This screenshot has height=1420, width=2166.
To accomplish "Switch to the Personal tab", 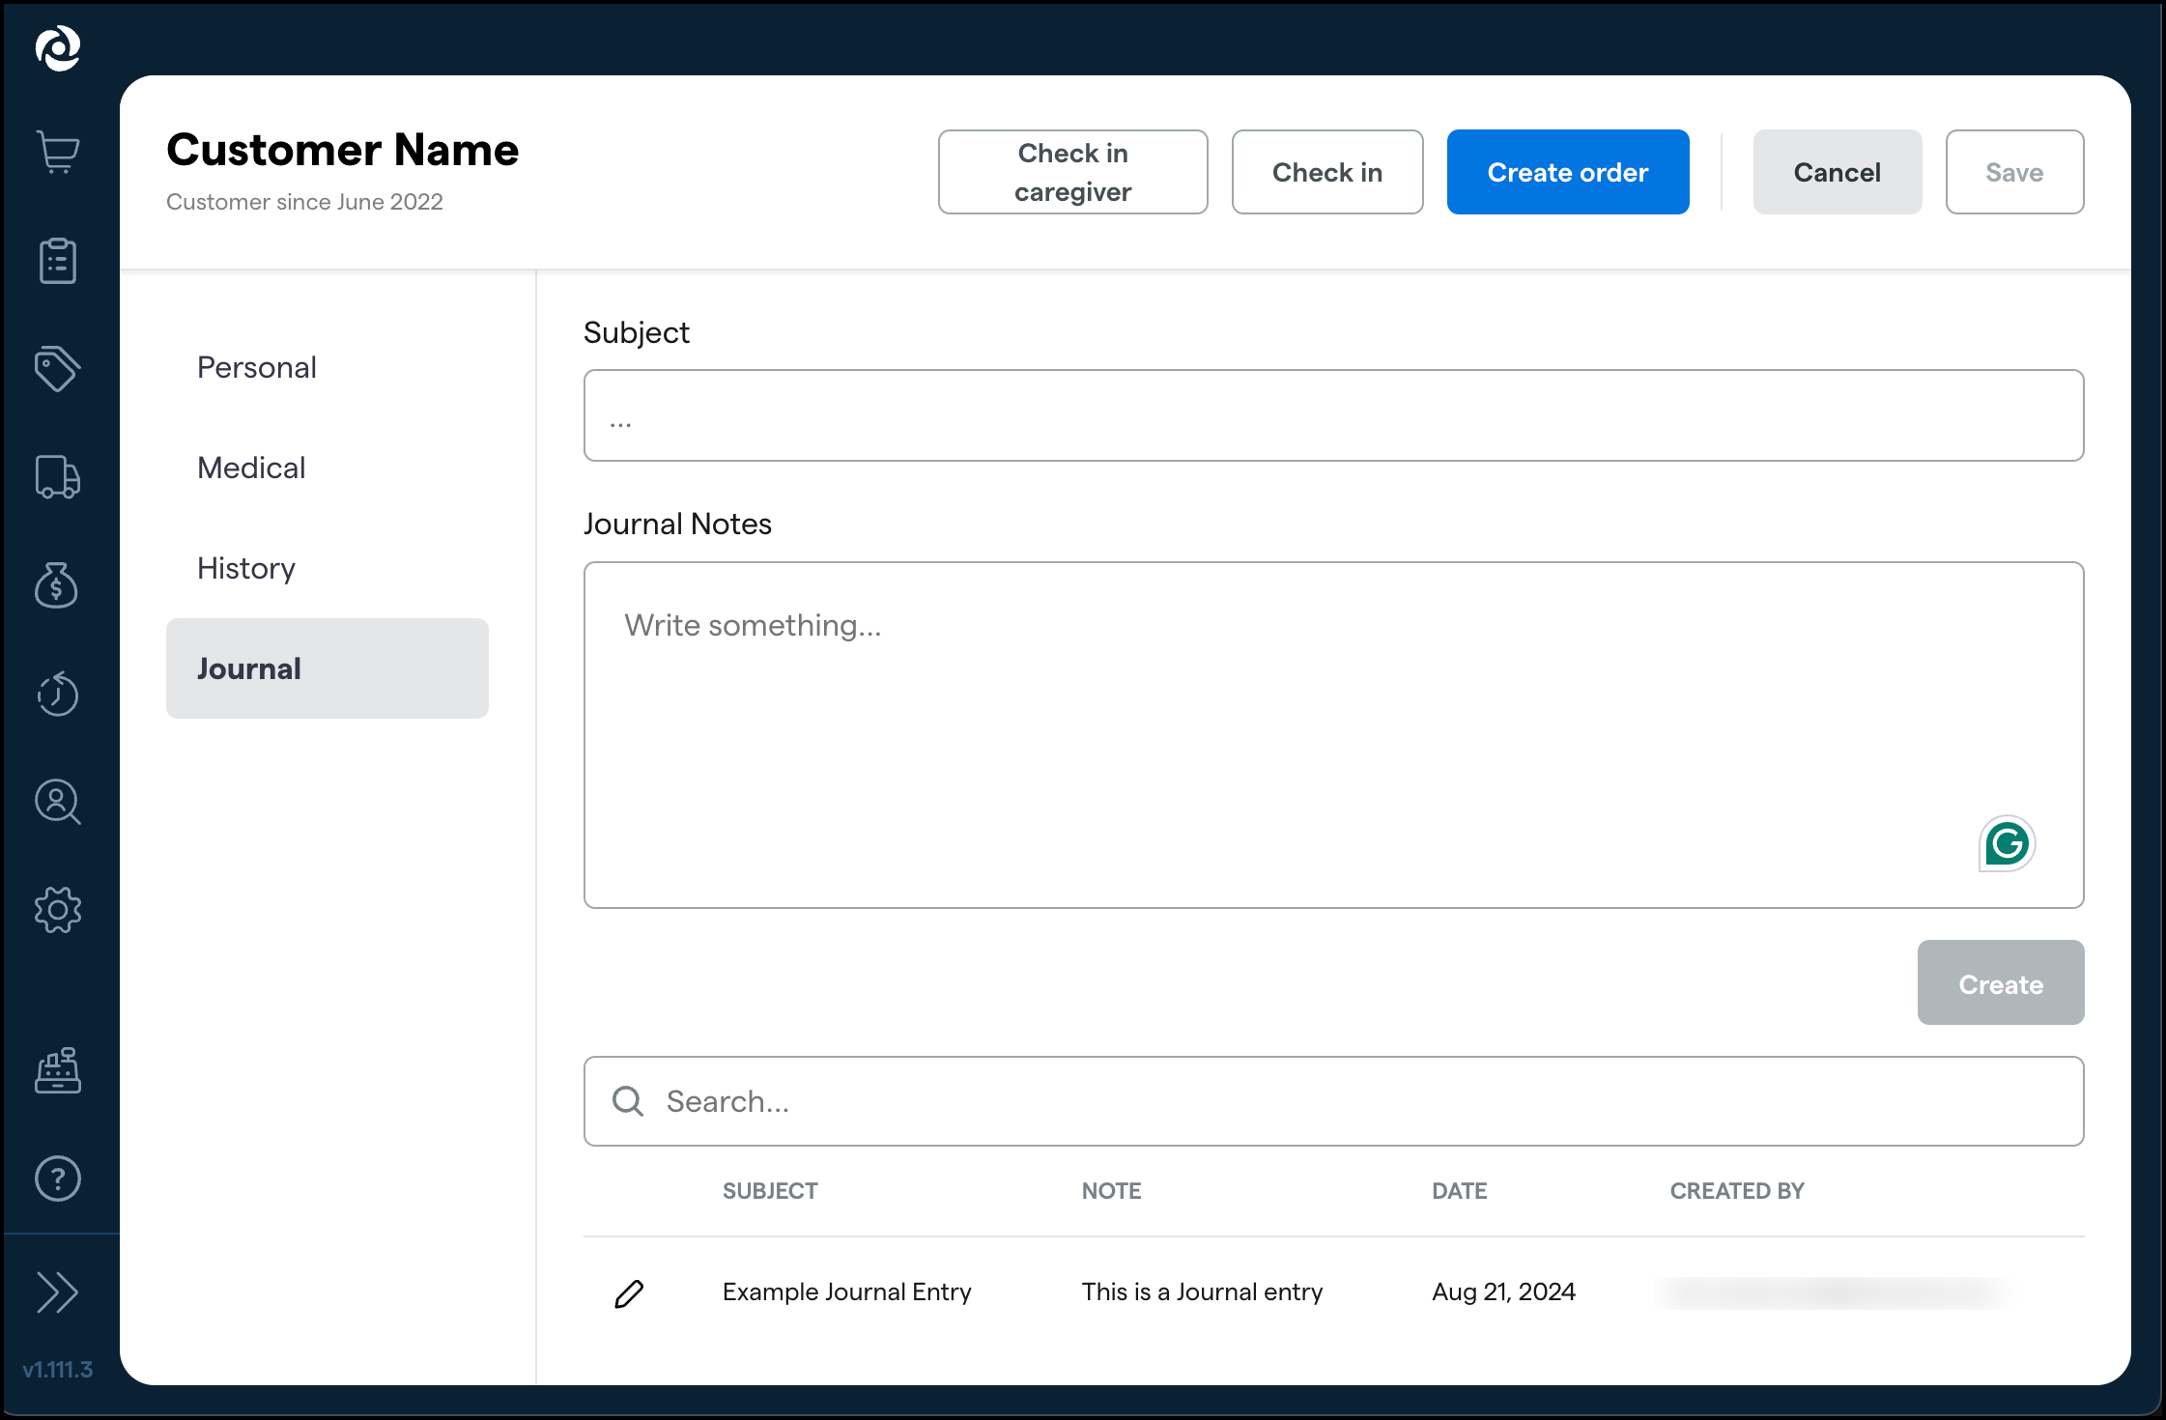I will click(257, 367).
